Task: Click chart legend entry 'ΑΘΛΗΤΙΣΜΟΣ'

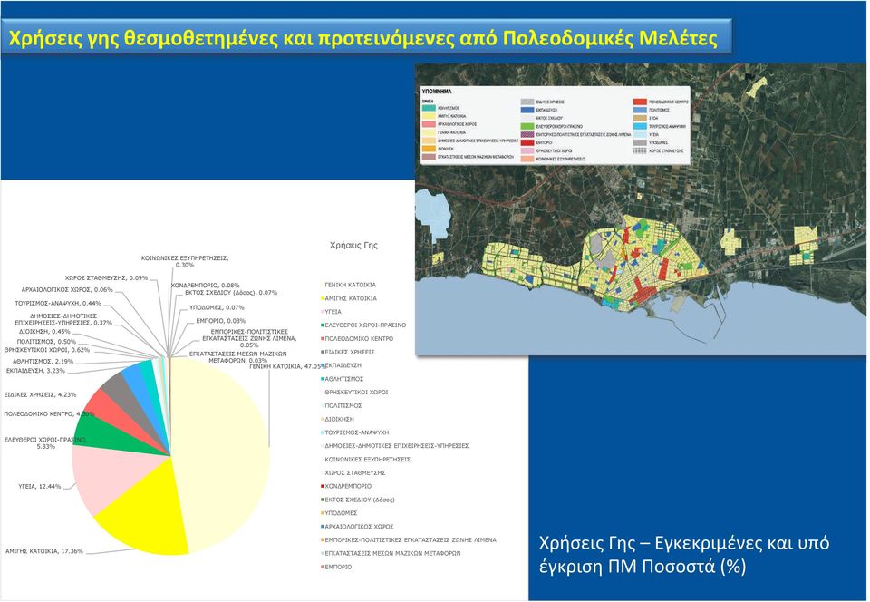Action: click(x=343, y=379)
